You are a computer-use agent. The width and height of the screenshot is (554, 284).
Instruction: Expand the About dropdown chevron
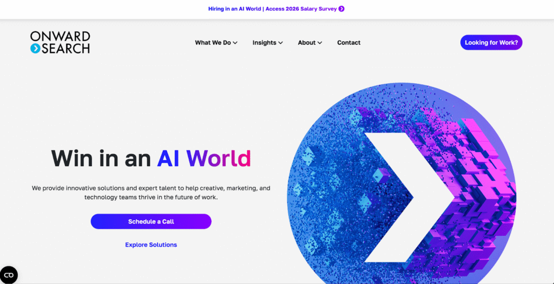pyautogui.click(x=320, y=43)
